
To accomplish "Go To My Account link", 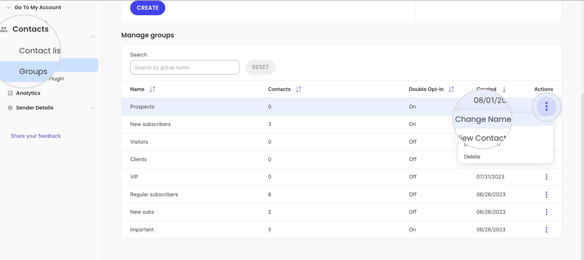I will tap(38, 7).
